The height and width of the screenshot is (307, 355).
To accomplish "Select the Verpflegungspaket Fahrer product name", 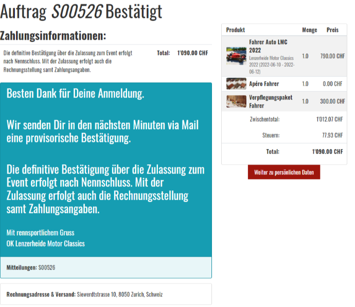I will tap(271, 102).
